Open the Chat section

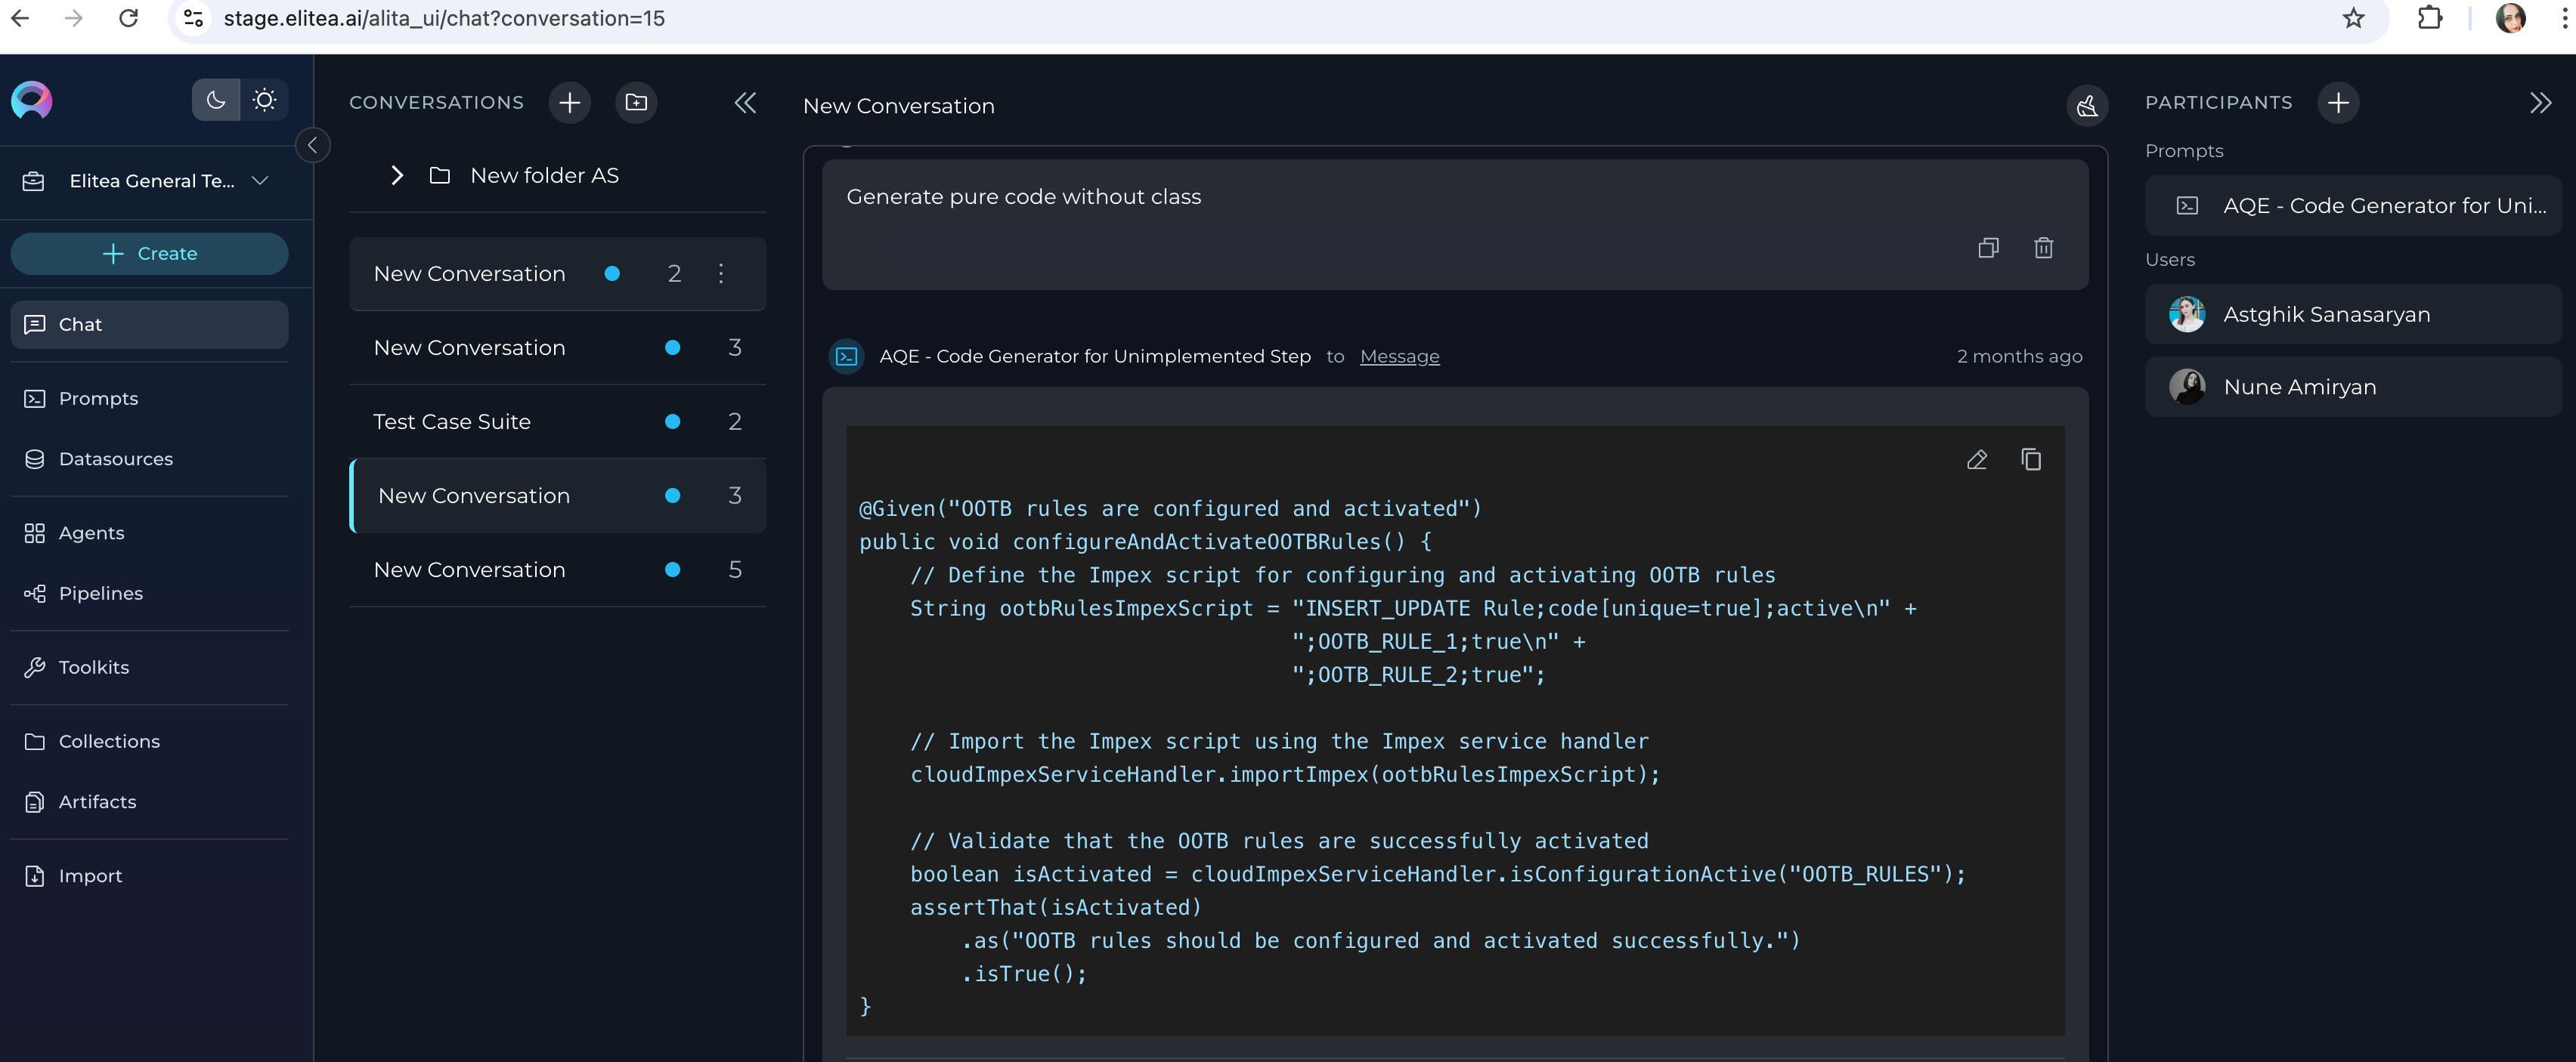pyautogui.click(x=150, y=325)
